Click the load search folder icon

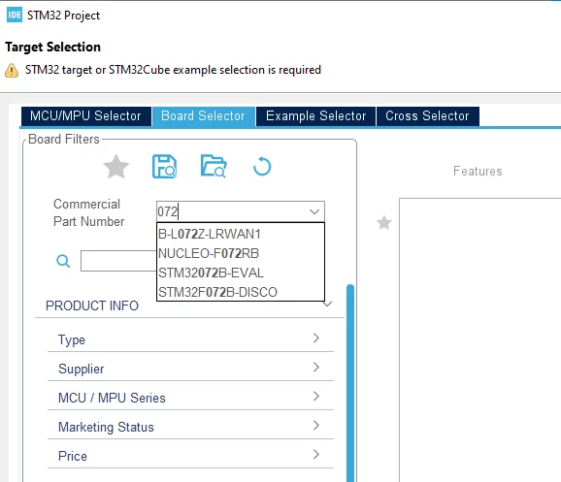point(214,166)
